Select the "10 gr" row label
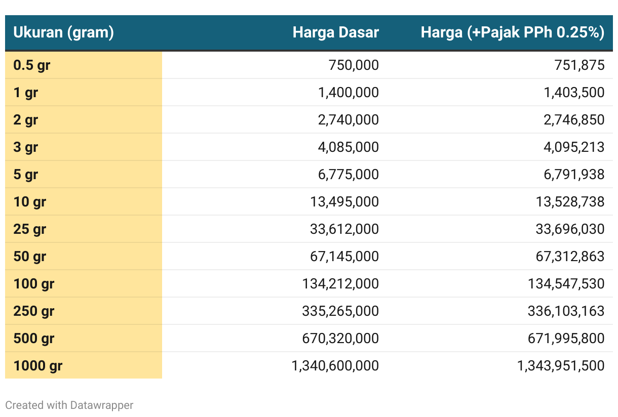The height and width of the screenshot is (417, 618). click(29, 202)
